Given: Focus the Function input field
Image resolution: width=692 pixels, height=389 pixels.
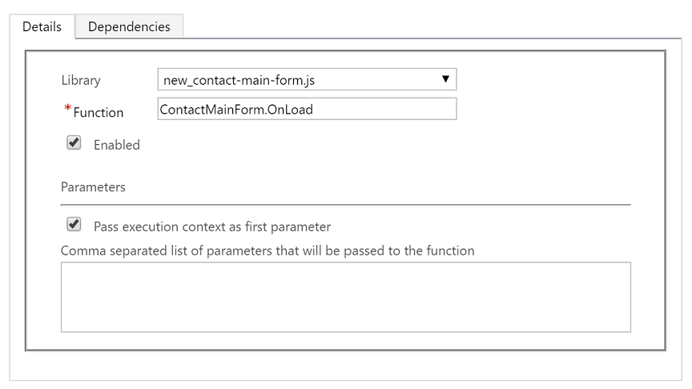Looking at the screenshot, I should pos(307,109).
